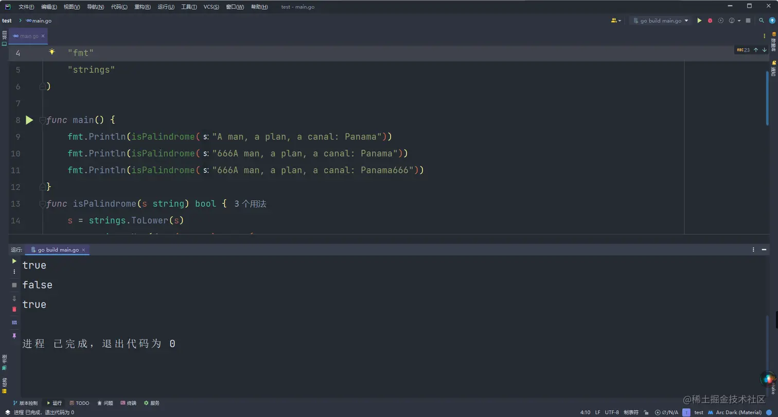
Task: Open Search Everywhere magnifier icon
Action: point(762,21)
